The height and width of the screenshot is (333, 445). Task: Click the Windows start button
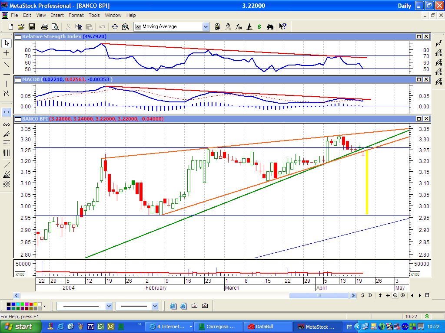tap(17, 326)
